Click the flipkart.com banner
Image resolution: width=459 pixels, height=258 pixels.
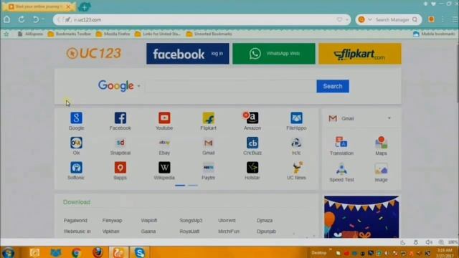coord(360,54)
